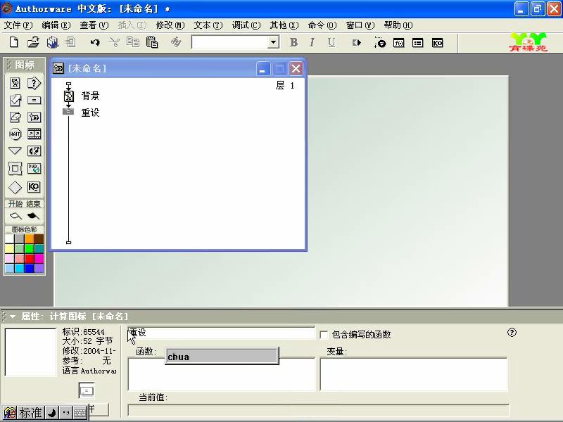The width and height of the screenshot is (563, 422).
Task: Select the Framework icon in the palette
Action: pos(15,168)
